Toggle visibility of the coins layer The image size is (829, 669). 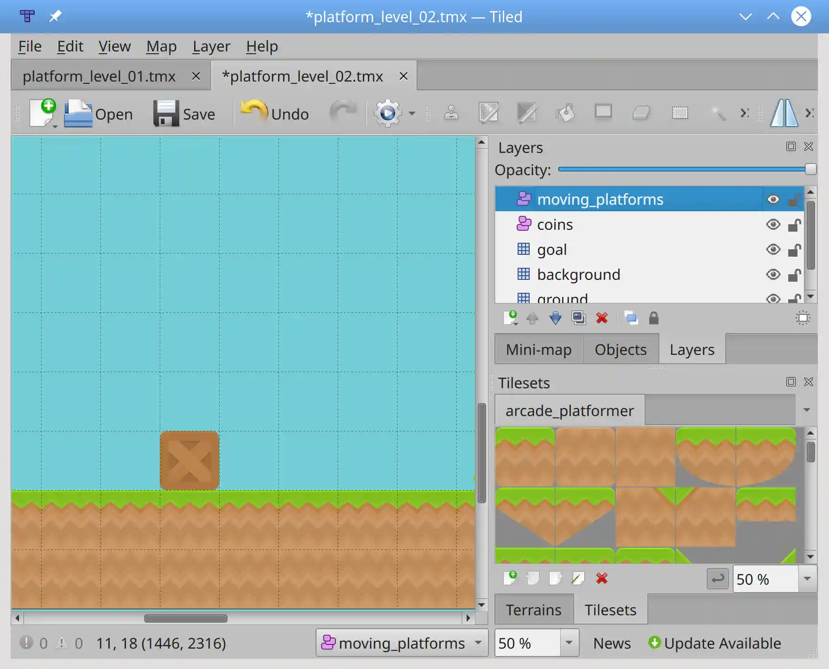click(x=773, y=224)
